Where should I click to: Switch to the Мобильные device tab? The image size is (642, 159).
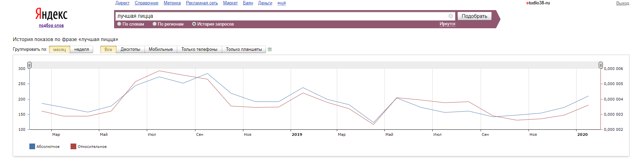pos(161,49)
